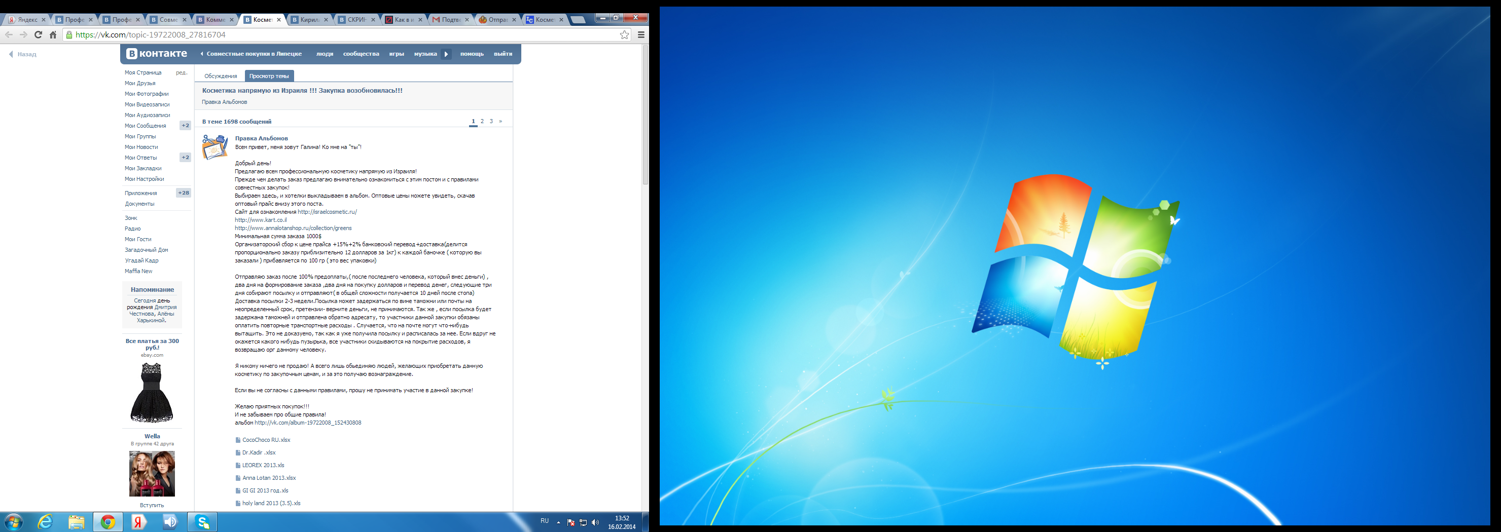
Task: Click the +2 badge next to Мои Ответы
Action: tap(185, 158)
